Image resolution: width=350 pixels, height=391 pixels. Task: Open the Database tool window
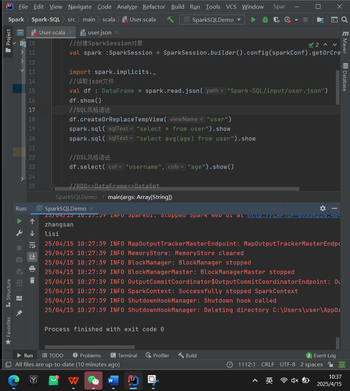click(x=345, y=77)
